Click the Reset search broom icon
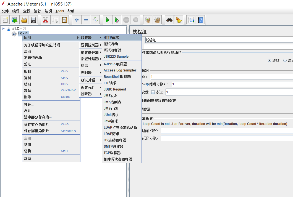The image size is (293, 197). click(179, 20)
